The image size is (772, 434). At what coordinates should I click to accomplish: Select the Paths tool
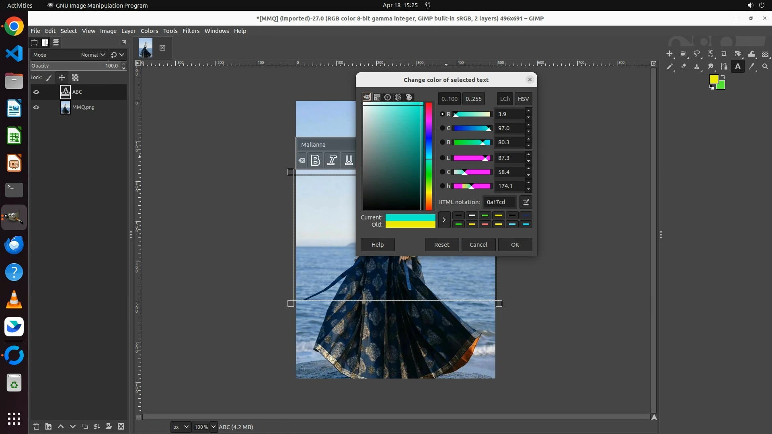click(724, 67)
